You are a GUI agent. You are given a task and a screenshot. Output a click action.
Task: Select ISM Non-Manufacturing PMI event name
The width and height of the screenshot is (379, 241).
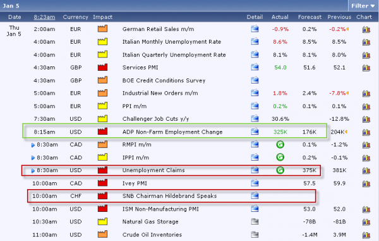160,209
